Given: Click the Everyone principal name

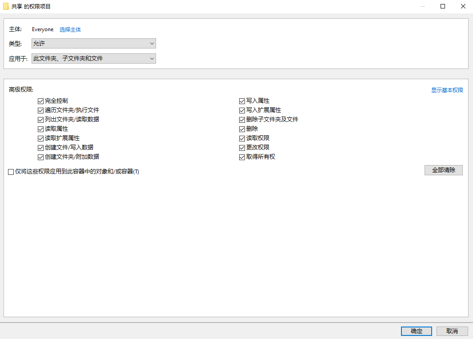Looking at the screenshot, I should coord(43,29).
